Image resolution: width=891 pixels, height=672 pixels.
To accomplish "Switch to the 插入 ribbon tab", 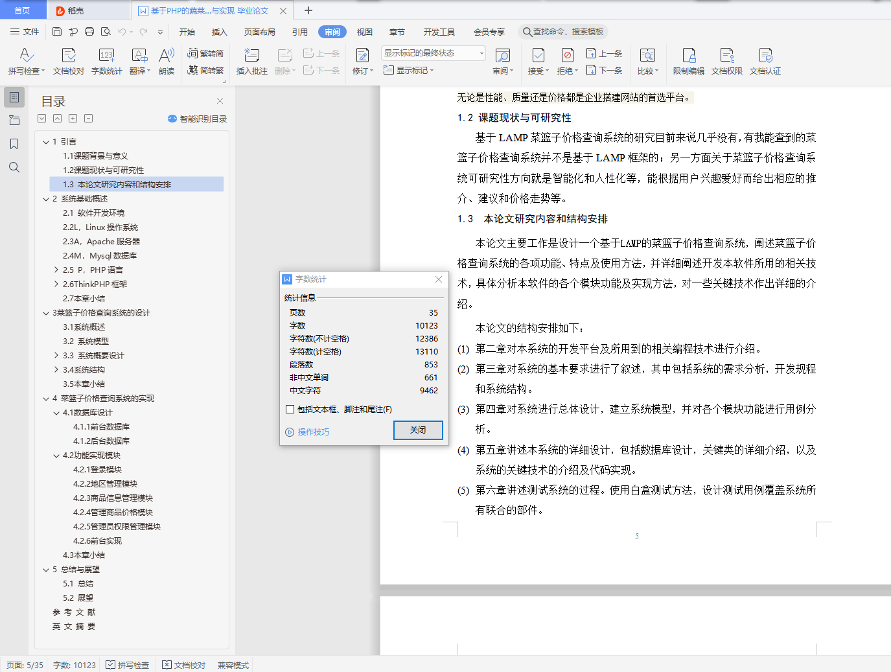I will pos(220,32).
